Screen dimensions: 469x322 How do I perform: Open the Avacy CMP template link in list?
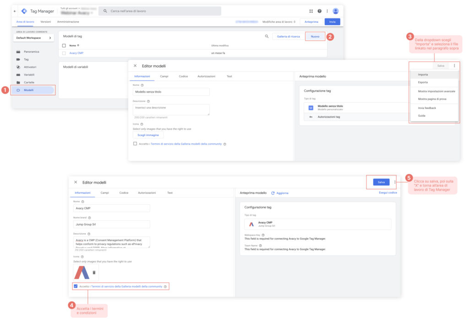coord(76,53)
